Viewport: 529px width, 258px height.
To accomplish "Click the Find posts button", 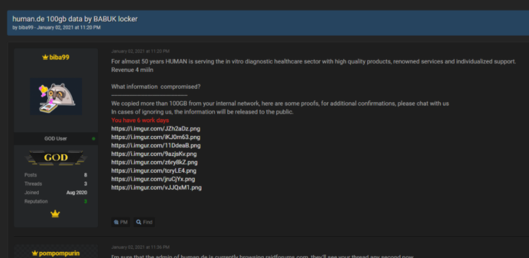I will [144, 222].
